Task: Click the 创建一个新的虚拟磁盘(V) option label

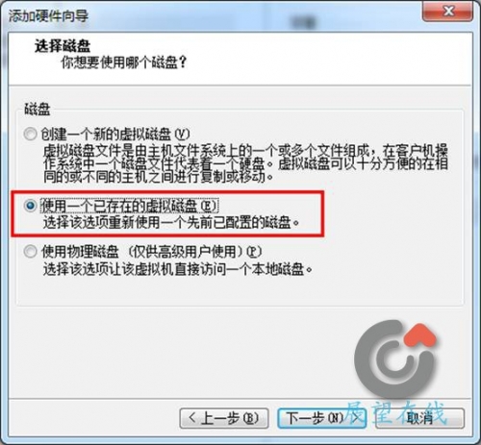Action: click(x=115, y=134)
